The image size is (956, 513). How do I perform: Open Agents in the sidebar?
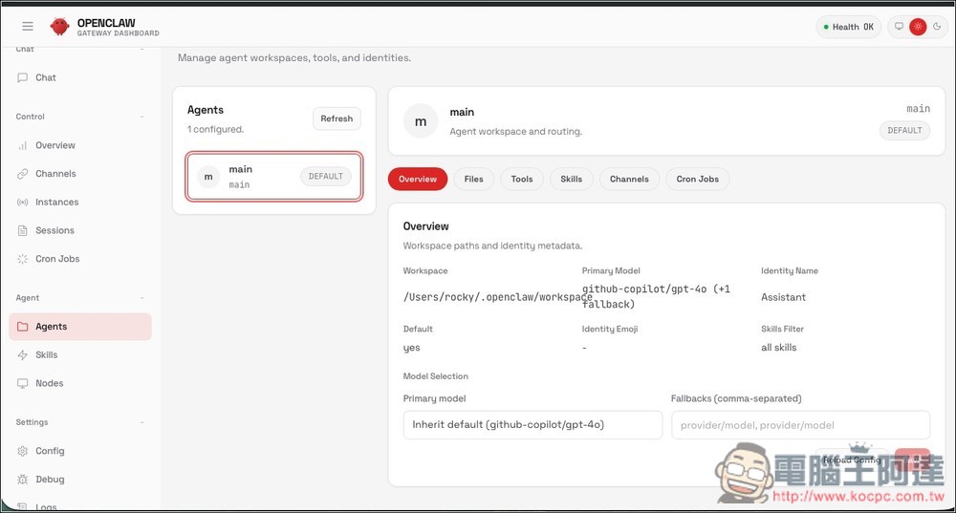pos(80,327)
